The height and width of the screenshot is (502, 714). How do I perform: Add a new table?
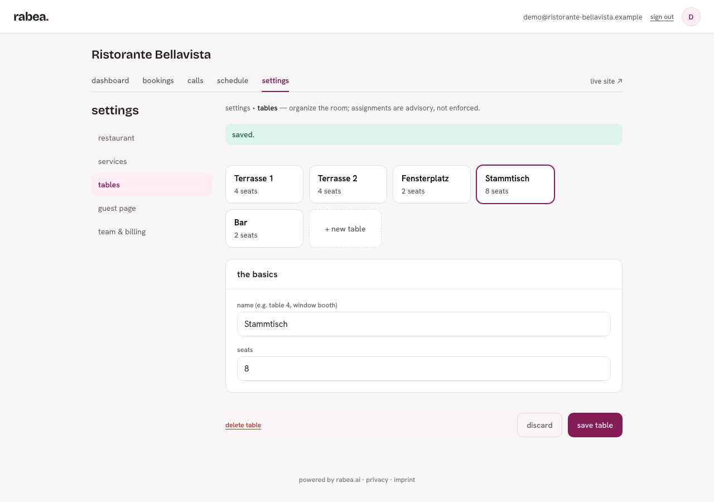click(x=345, y=228)
